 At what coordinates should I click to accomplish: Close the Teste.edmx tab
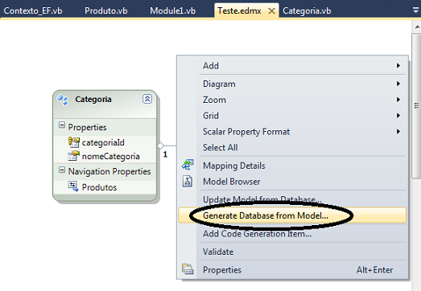[x=272, y=11]
